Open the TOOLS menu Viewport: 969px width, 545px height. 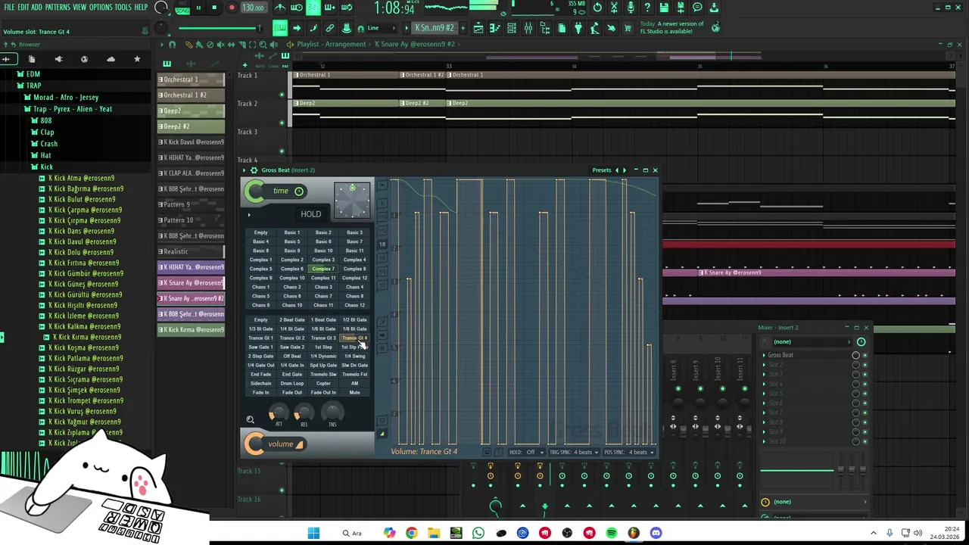point(123,8)
